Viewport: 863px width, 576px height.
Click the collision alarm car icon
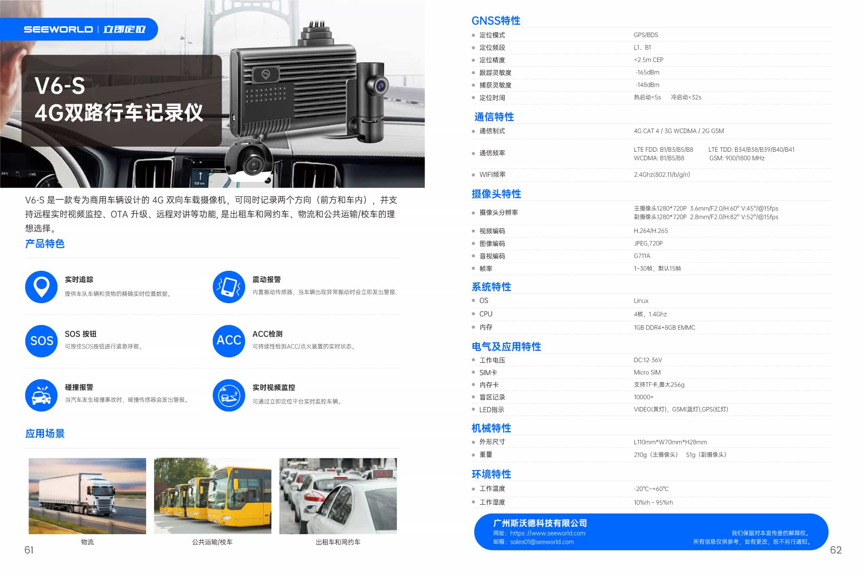pos(41,395)
